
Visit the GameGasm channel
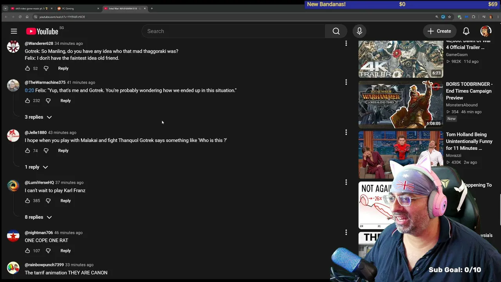coord(456,55)
